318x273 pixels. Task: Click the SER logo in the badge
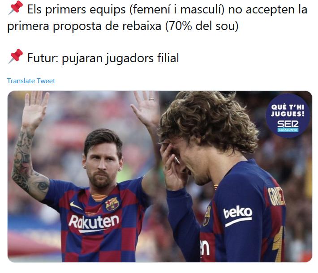click(288, 124)
